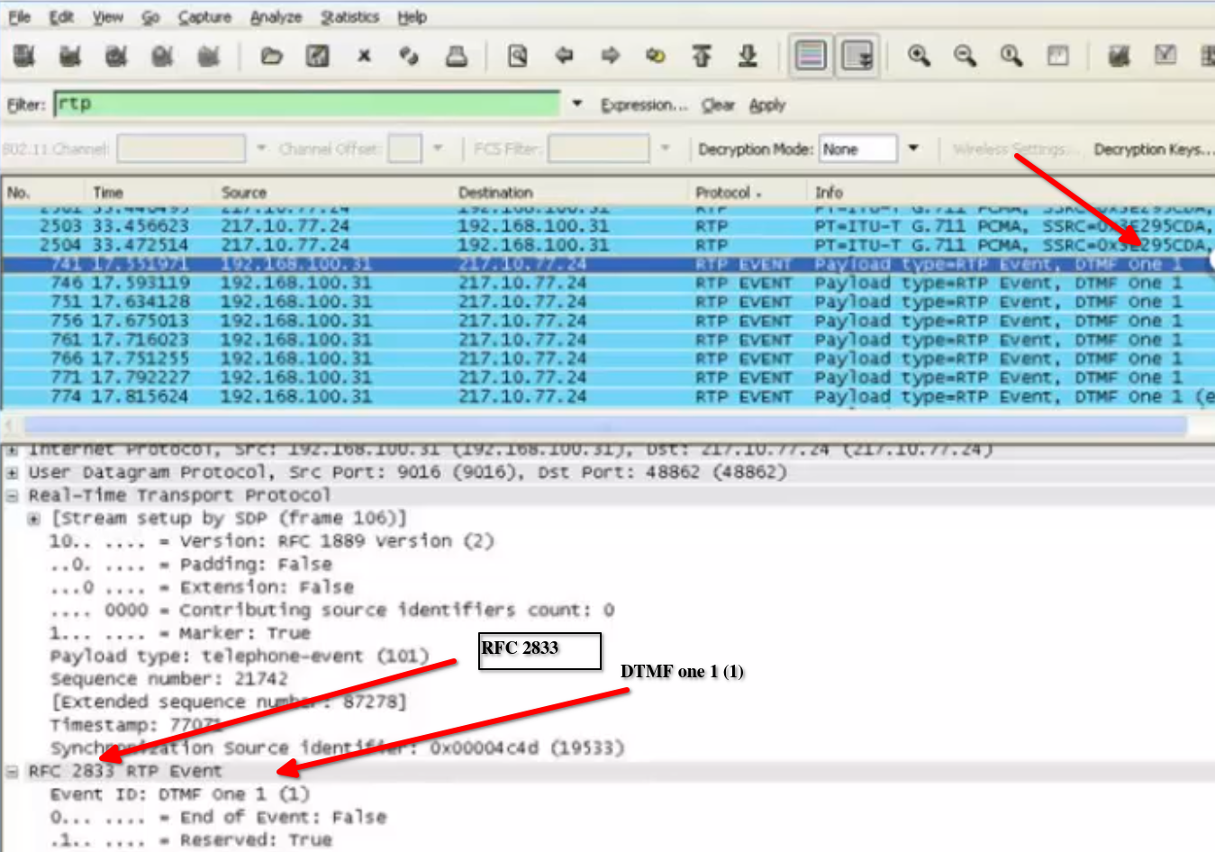Screen dimensions: 1215x852
Task: Open the Statistics menu
Action: click(349, 17)
